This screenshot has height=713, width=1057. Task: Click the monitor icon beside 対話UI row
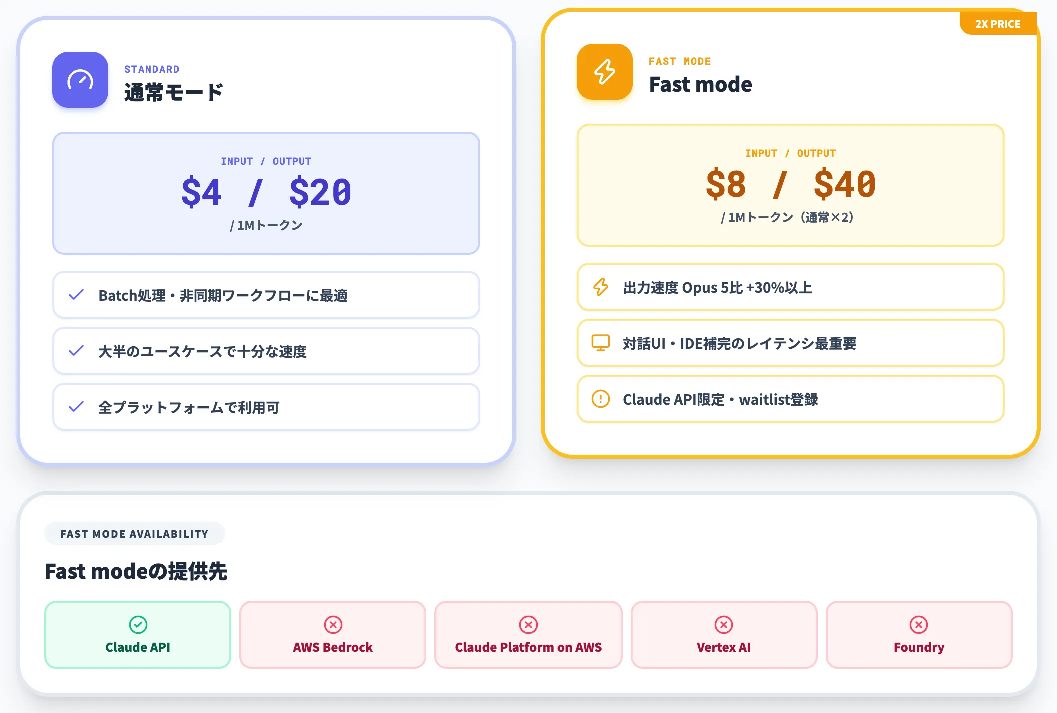[601, 343]
